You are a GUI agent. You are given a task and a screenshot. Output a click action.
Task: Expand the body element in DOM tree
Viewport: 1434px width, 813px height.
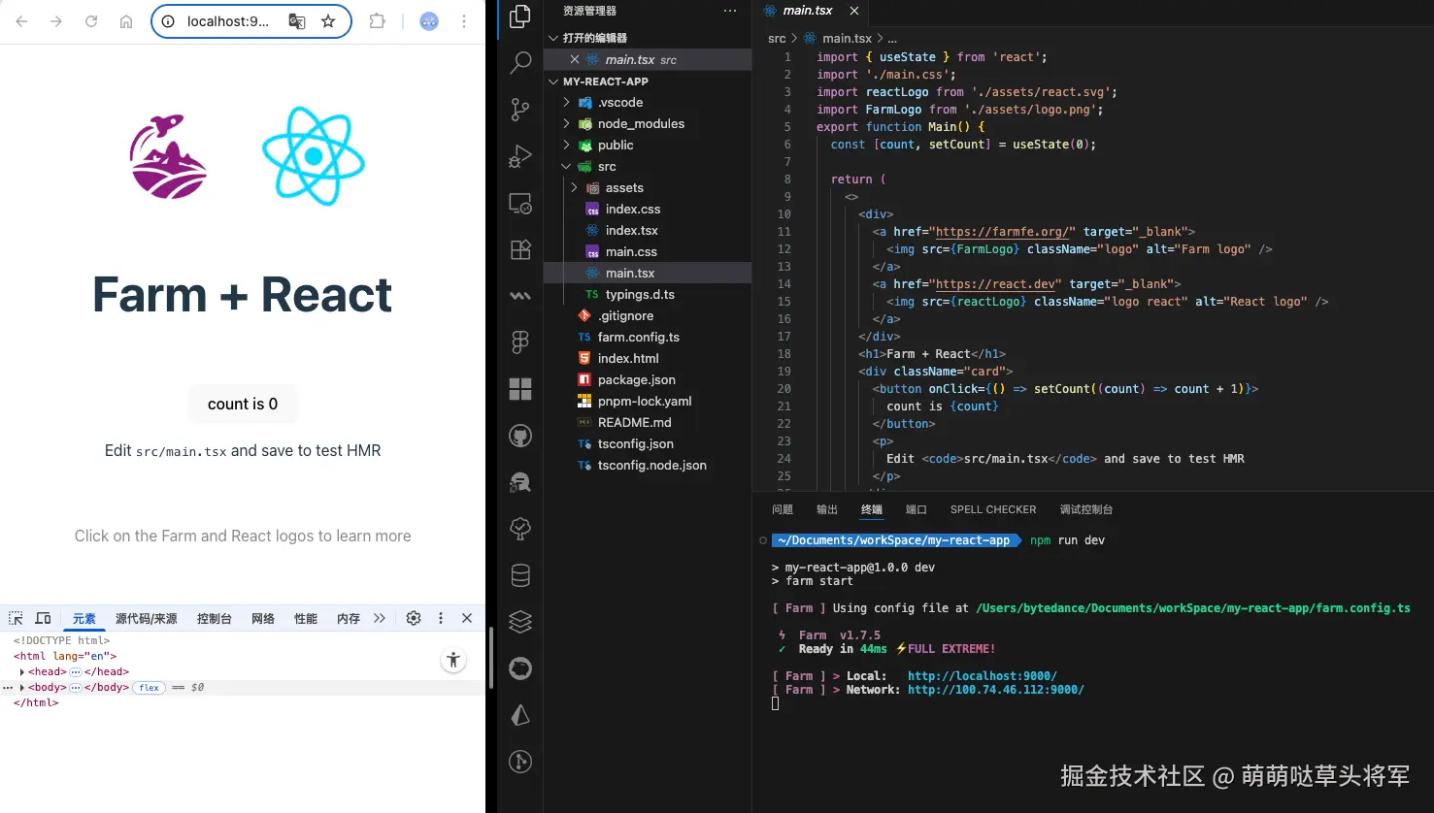[x=22, y=687]
